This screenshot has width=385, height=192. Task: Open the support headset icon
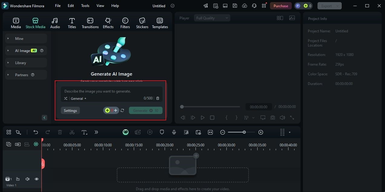254,6
